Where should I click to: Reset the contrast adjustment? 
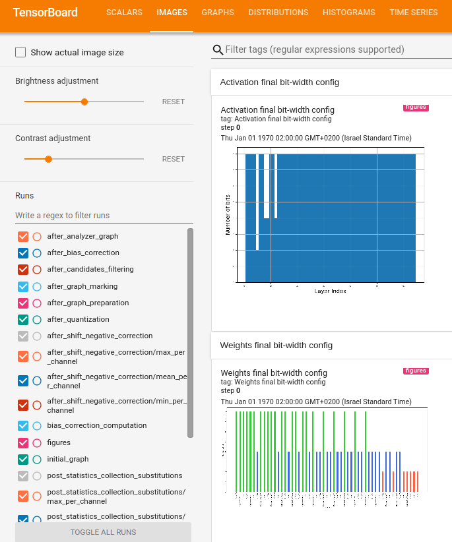[x=174, y=159]
